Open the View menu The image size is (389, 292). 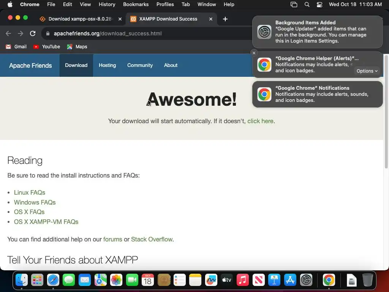click(x=85, y=5)
